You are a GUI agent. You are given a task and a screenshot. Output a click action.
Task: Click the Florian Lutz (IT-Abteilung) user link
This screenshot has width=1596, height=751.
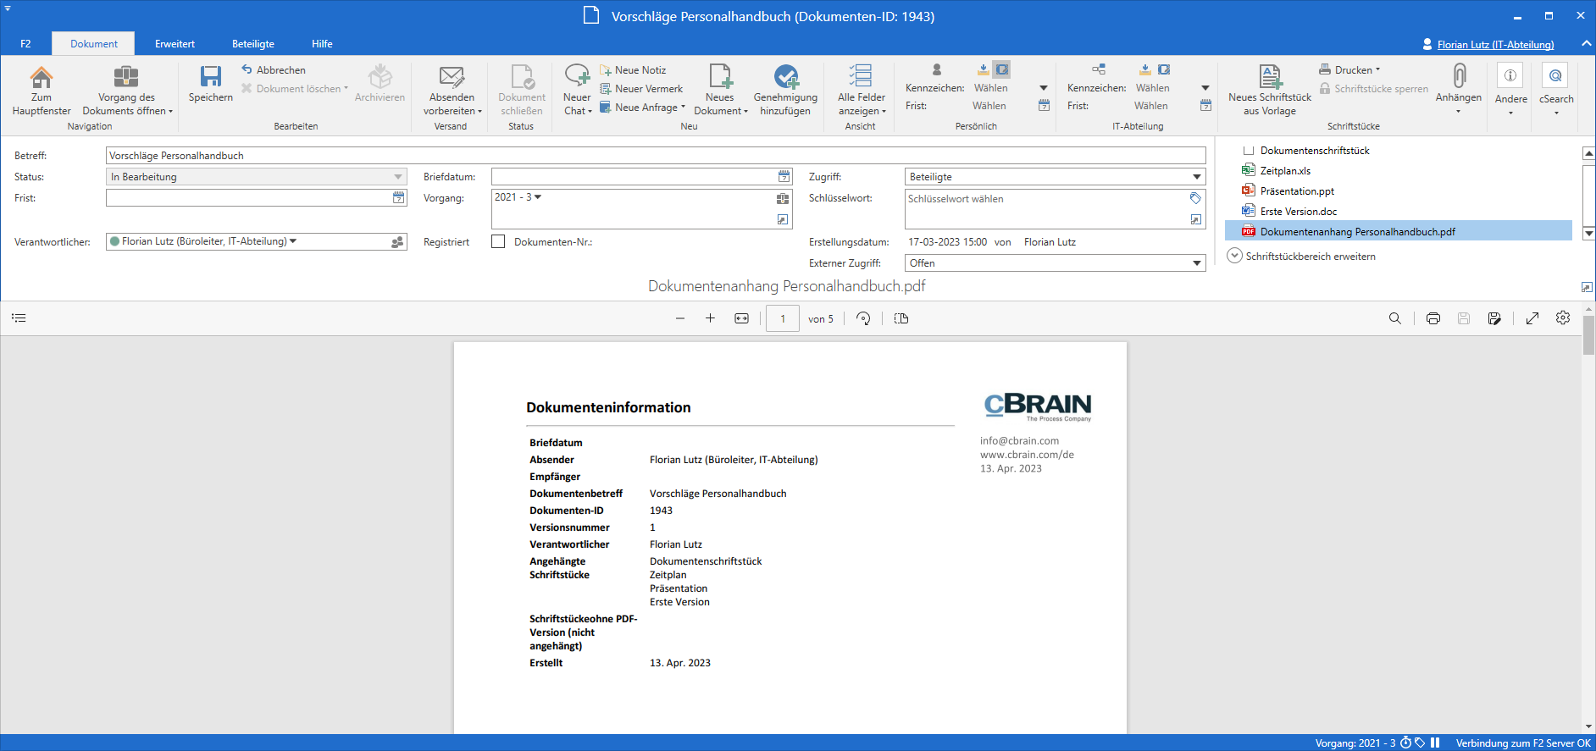point(1495,45)
